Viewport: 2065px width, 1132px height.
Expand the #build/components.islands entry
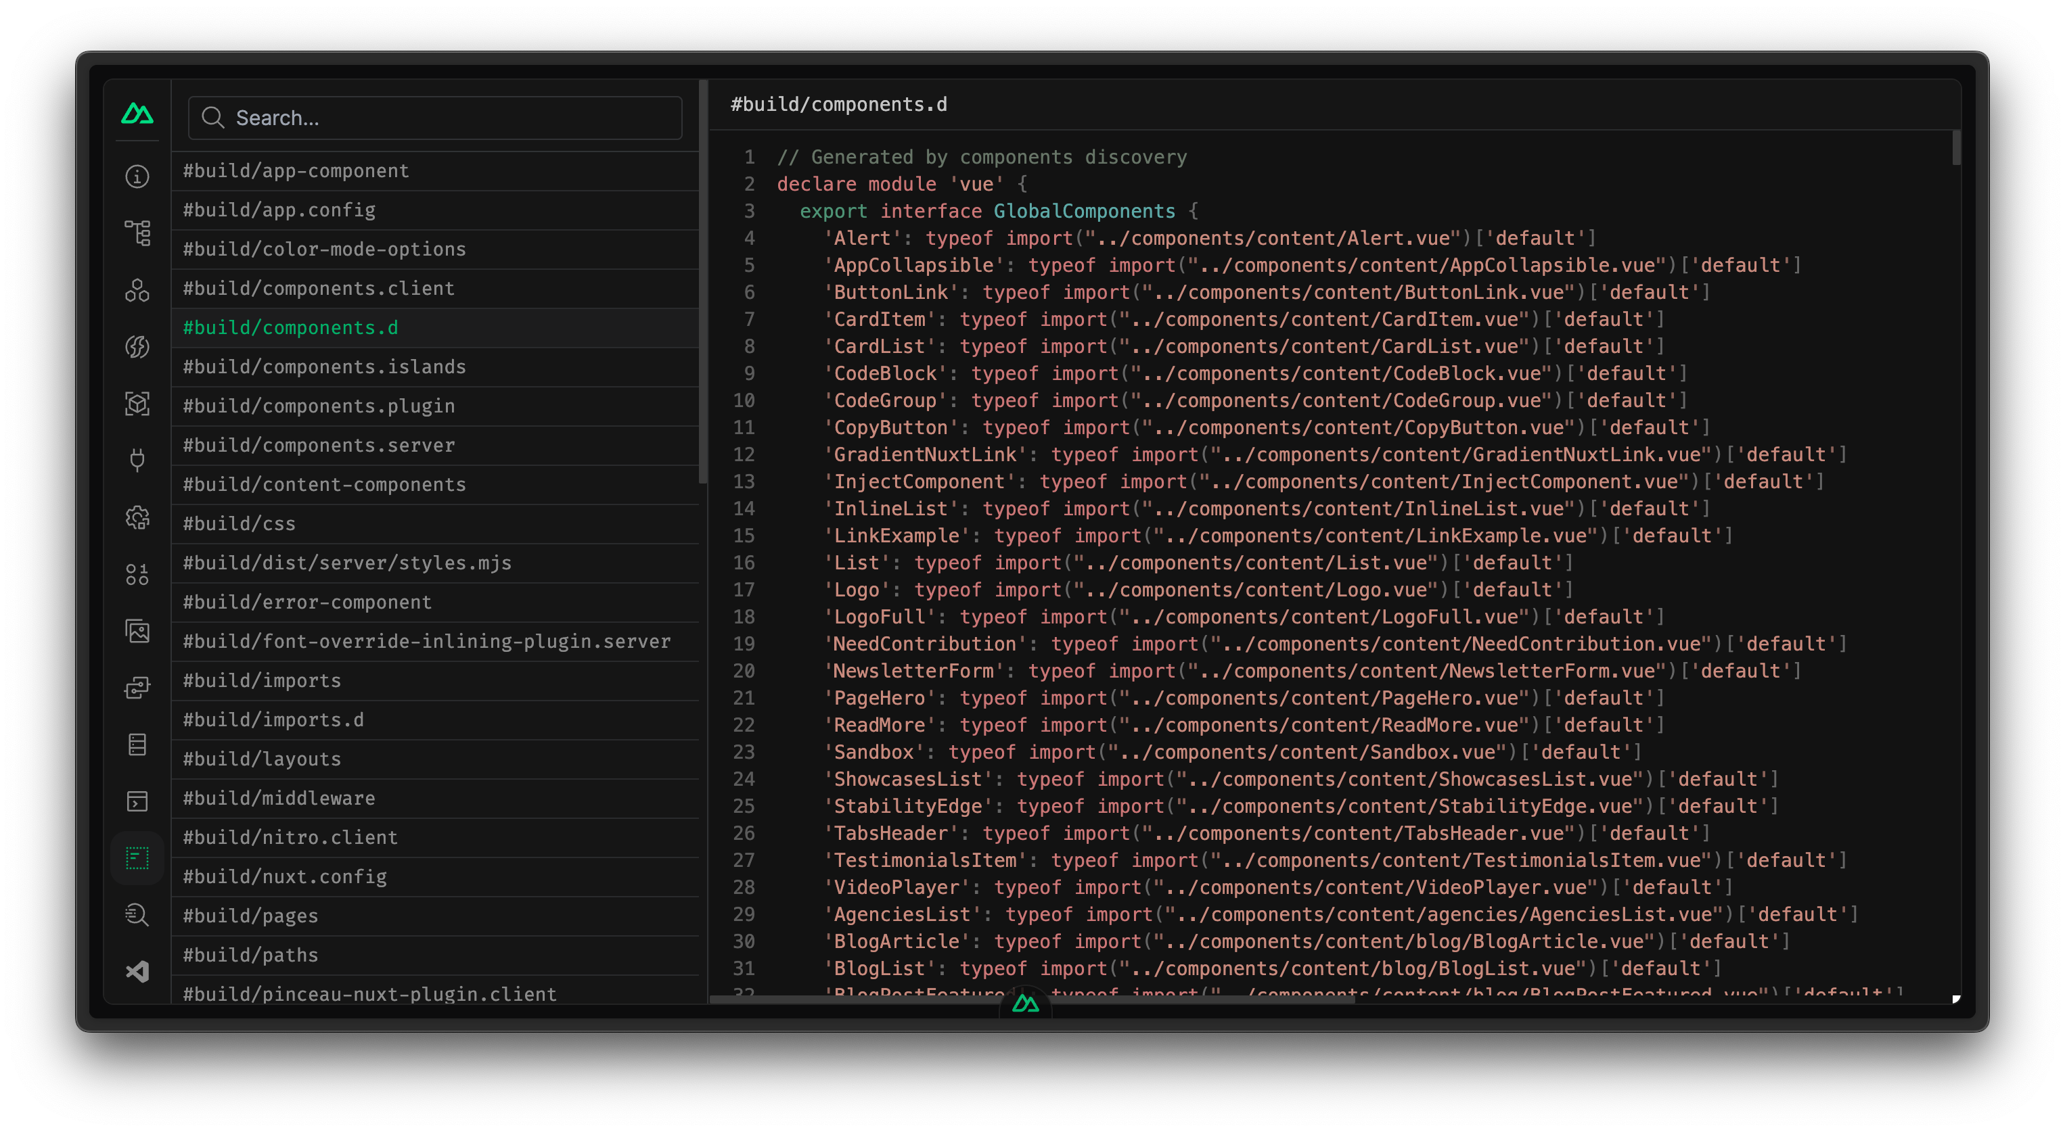tap(323, 367)
